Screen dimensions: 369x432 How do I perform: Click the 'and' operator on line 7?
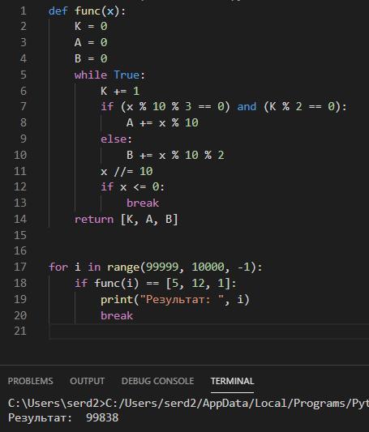click(247, 107)
